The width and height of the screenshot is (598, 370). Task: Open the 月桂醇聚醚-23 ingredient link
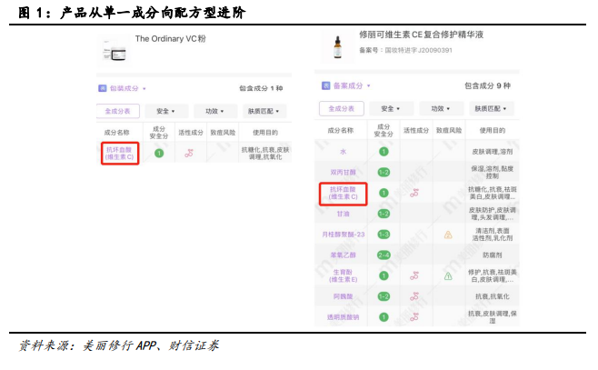(x=344, y=235)
